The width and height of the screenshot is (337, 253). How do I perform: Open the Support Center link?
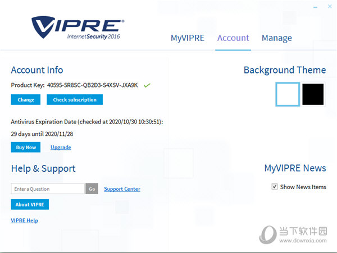pos(122,189)
